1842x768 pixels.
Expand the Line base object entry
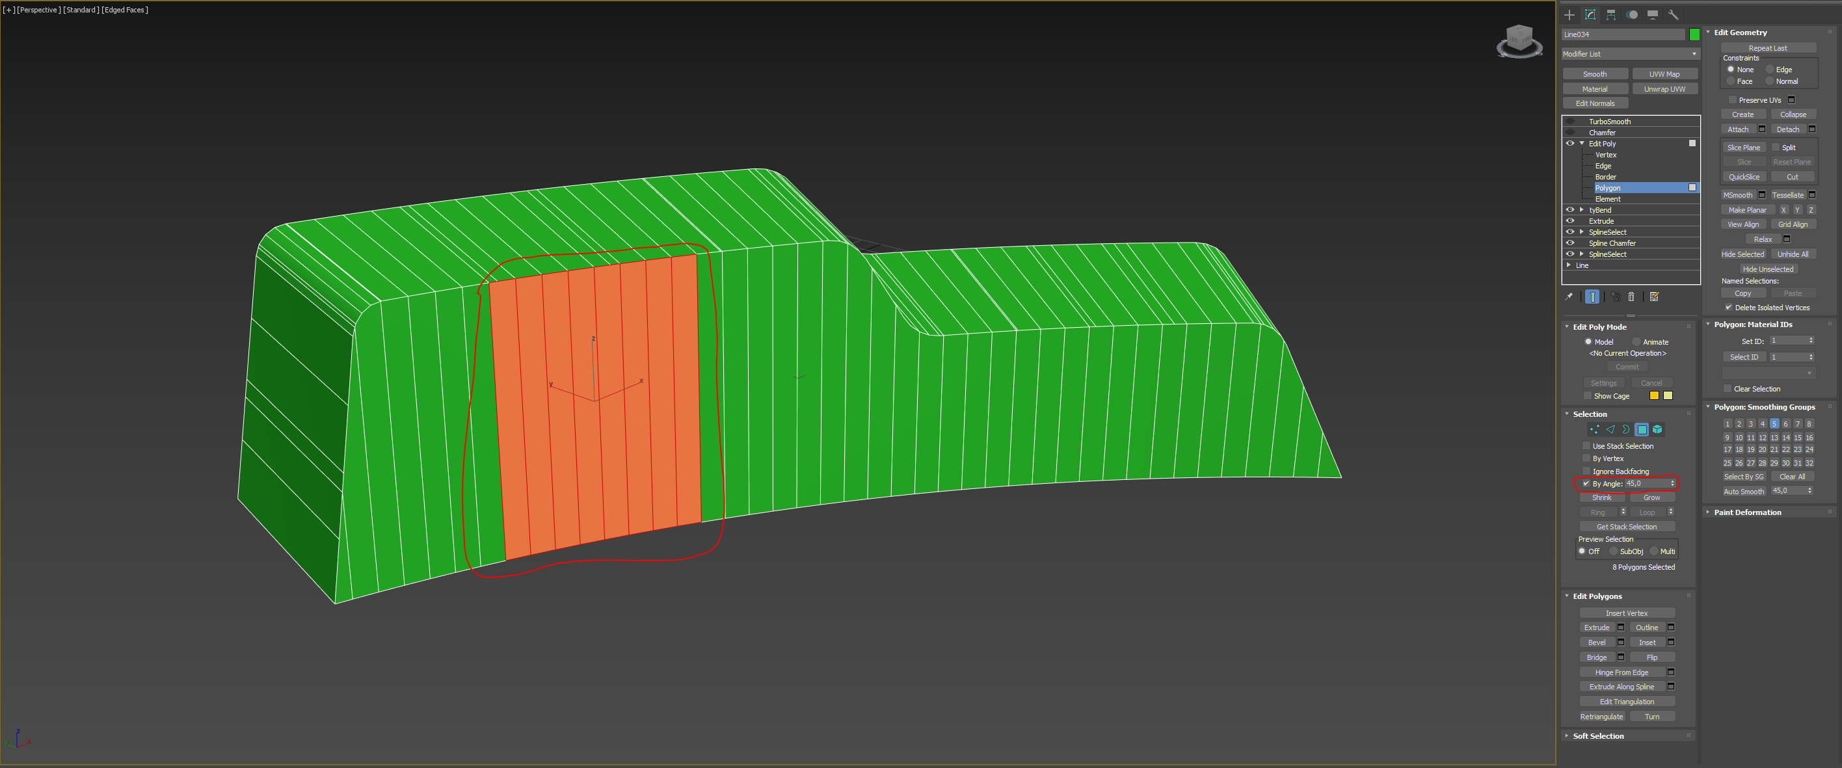click(x=1569, y=265)
